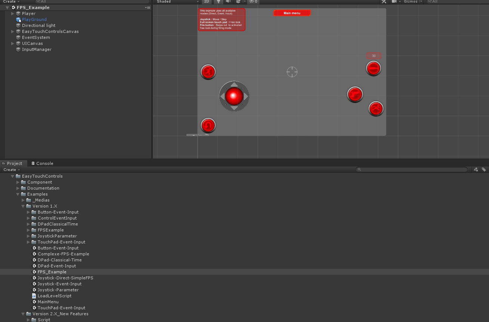489x322 pixels.
Task: Click the scene audio speaker icon
Action: [228, 2]
